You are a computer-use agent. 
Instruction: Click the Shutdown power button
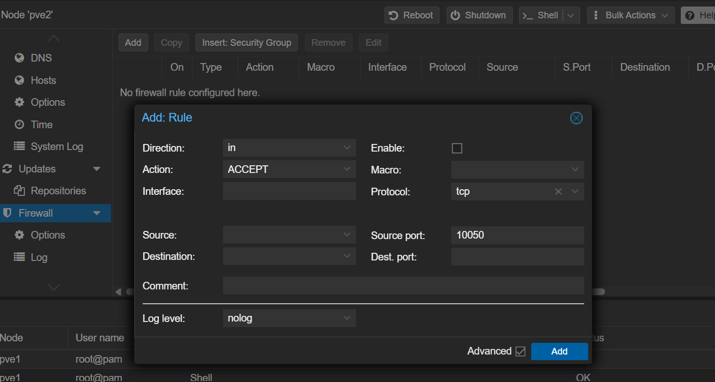point(479,15)
